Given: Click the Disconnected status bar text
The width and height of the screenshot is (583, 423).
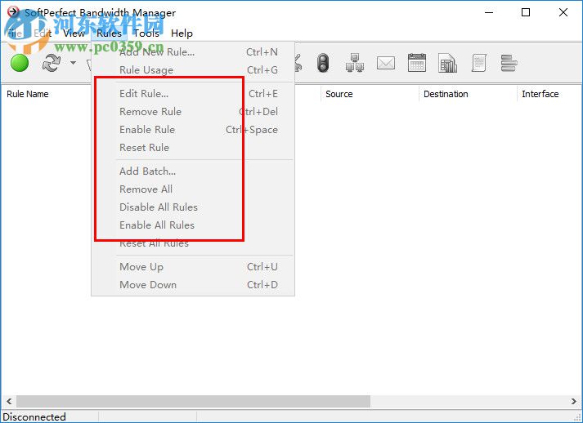Looking at the screenshot, I should coord(34,416).
